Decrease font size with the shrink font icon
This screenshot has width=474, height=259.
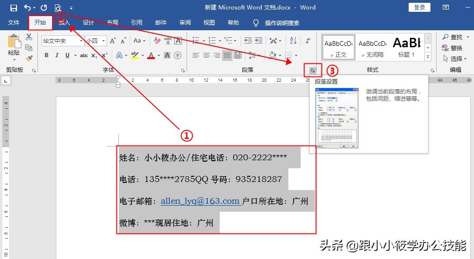pyautogui.click(x=123, y=41)
